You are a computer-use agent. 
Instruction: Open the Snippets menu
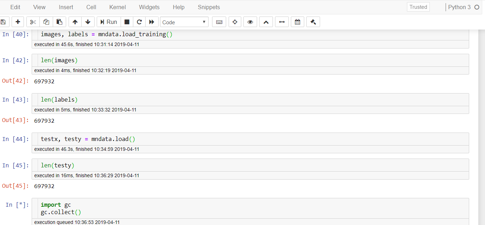[x=209, y=7]
